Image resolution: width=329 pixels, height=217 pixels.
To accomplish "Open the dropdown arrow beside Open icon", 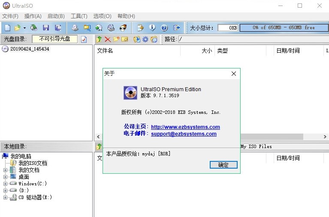I will [x=24, y=28].
